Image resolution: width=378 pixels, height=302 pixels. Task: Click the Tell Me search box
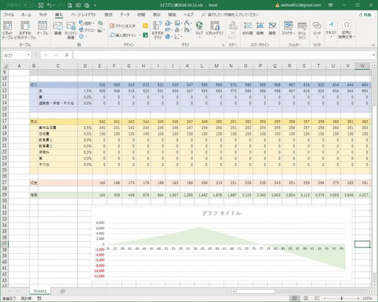click(x=230, y=15)
